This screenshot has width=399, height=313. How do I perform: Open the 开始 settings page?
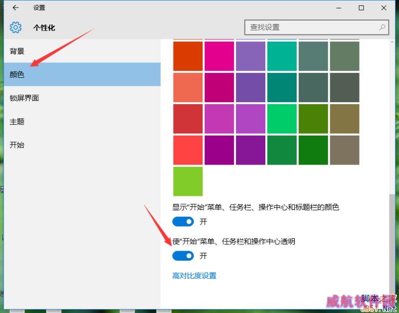click(82, 145)
